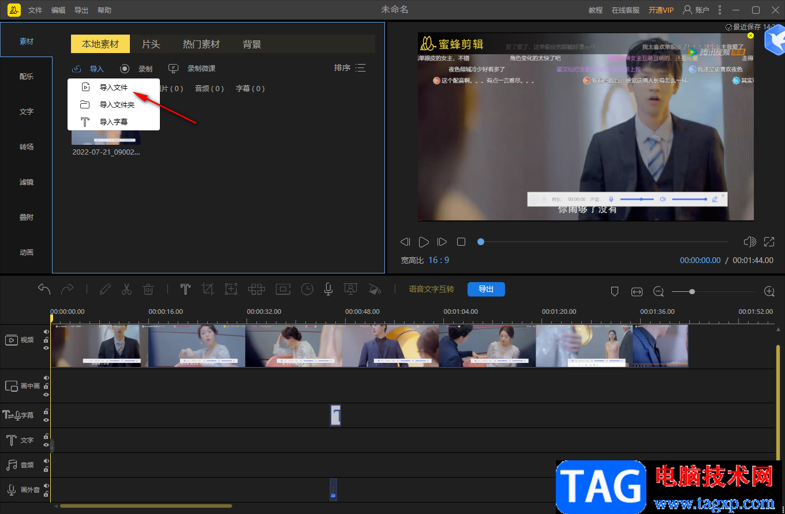Click the 语音文字互转 button
This screenshot has width=785, height=514.
[432, 289]
